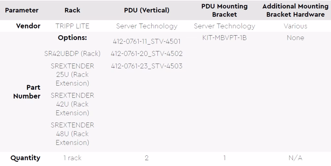
Task: Select the Quantity row label
Action: pyautogui.click(x=25, y=158)
